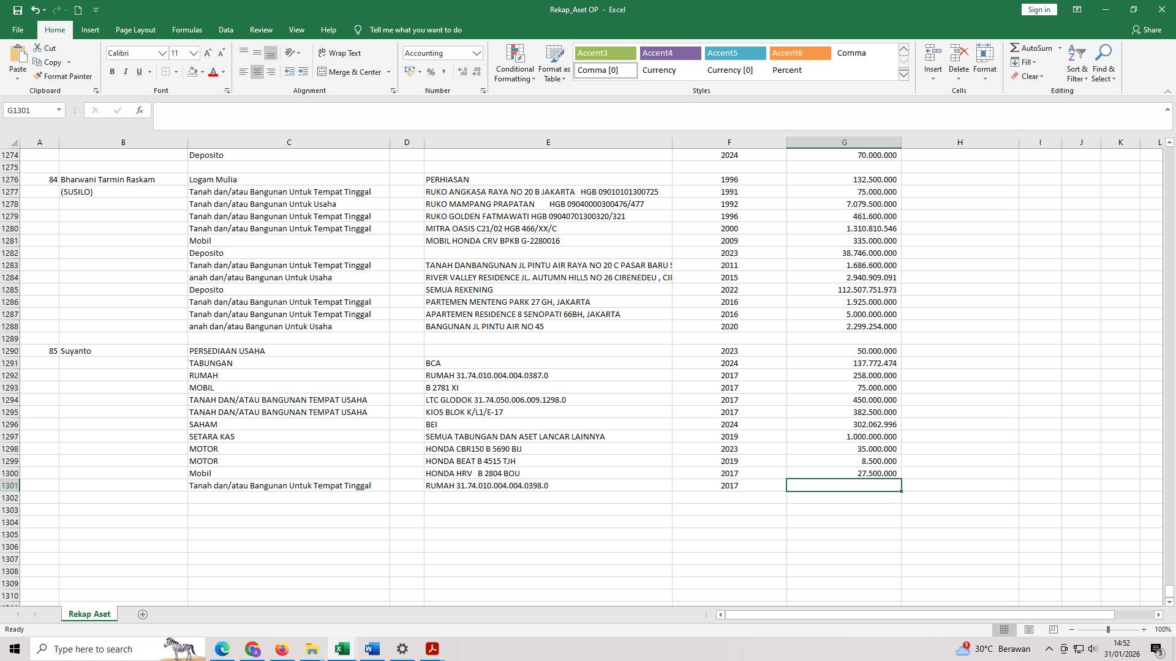Select the Italic formatting icon
The image size is (1176, 661).
(126, 72)
